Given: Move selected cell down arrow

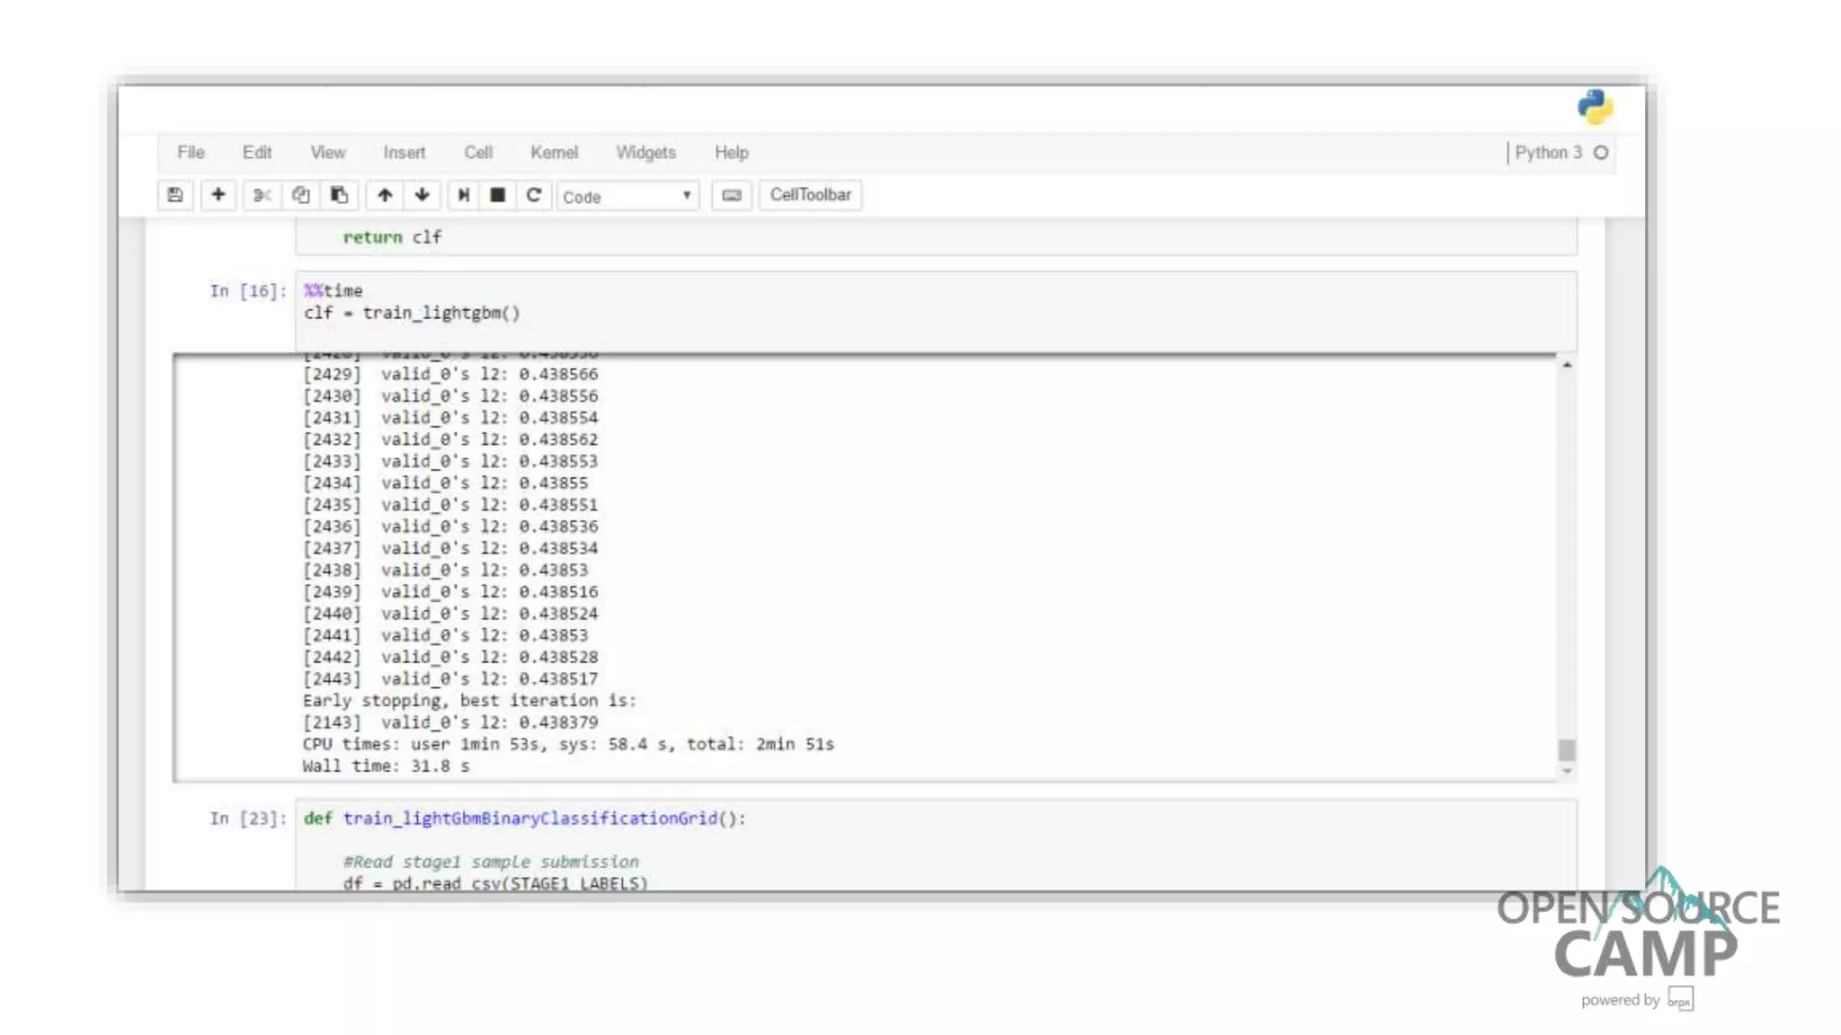Looking at the screenshot, I should 422,195.
